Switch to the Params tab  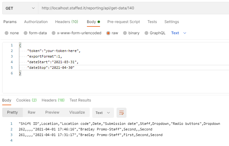(x=10, y=22)
